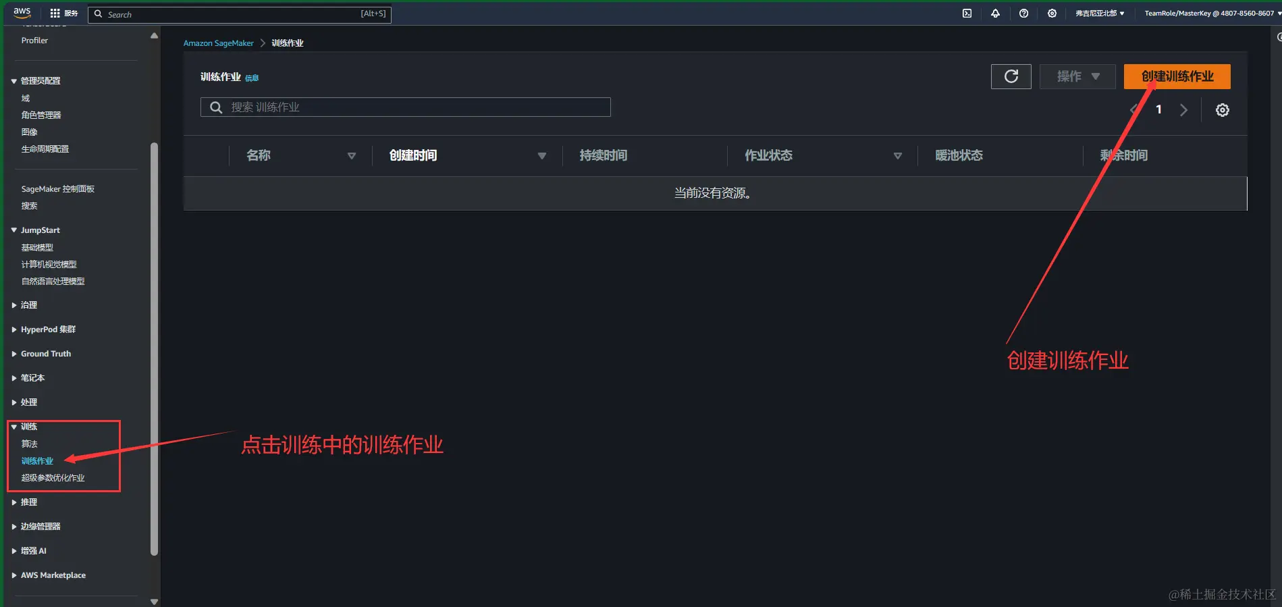Viewport: 1282px width, 607px height.
Task: Open the notifications bell
Action: [x=995, y=14]
